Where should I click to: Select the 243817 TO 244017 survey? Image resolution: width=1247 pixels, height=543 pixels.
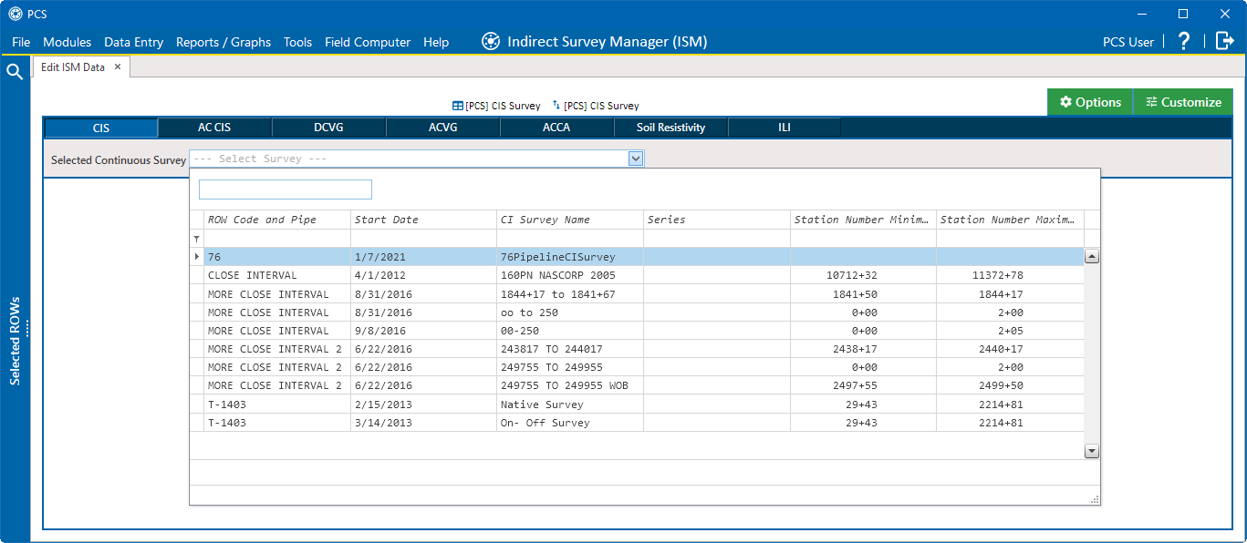(636, 349)
